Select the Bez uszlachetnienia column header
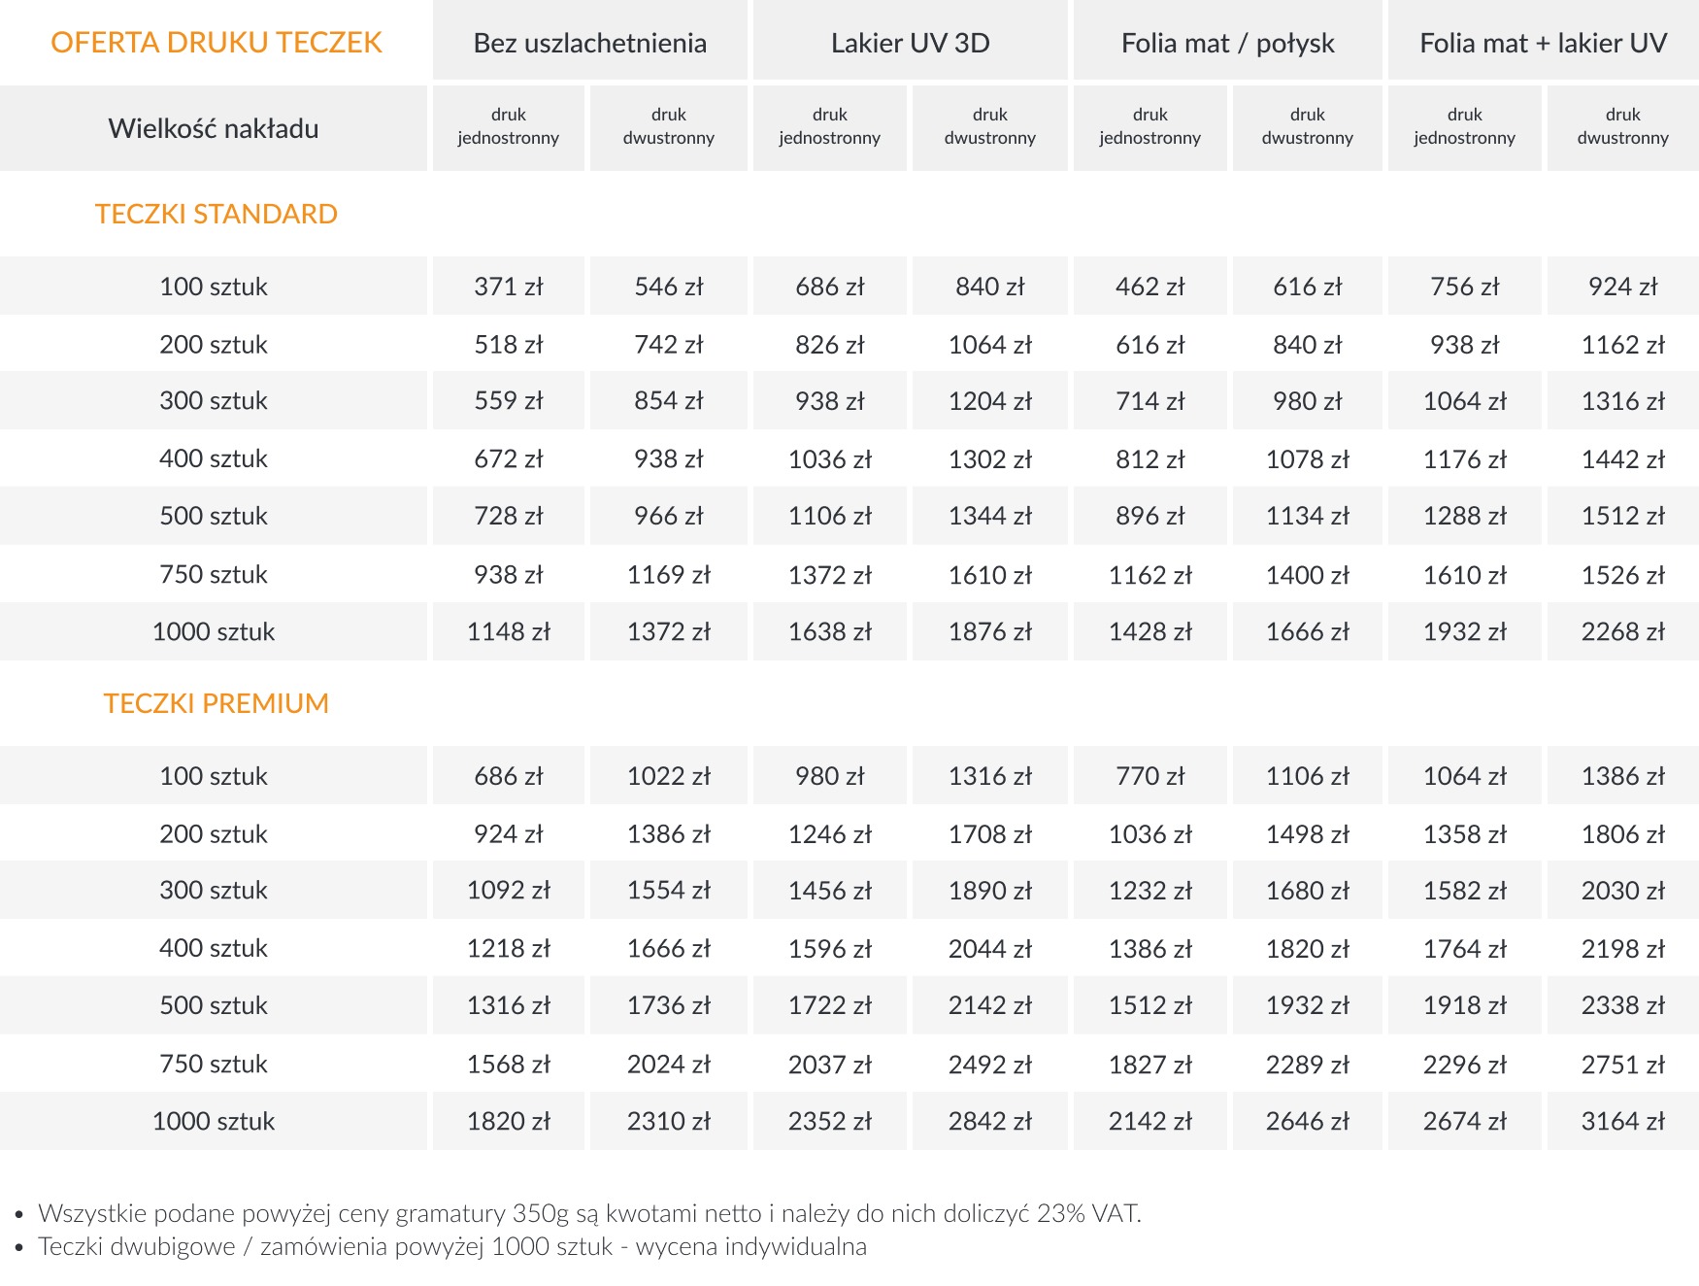Image resolution: width=1699 pixels, height=1286 pixels. tap(589, 43)
